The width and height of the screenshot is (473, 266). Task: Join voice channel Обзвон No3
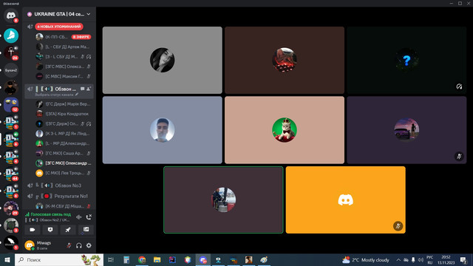(59, 185)
